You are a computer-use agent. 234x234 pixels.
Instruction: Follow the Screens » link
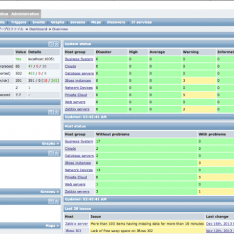[49, 192]
